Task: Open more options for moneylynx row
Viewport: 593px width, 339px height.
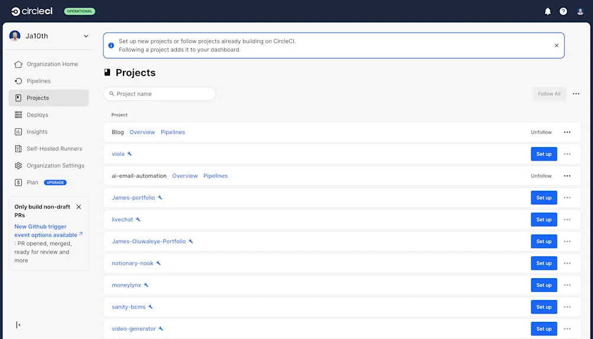Action: 568,285
